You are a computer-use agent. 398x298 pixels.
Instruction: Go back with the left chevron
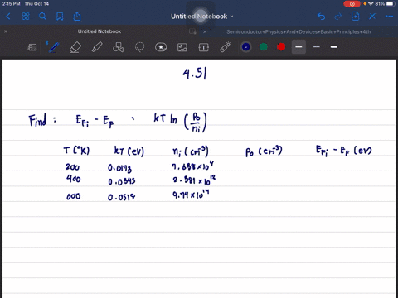tap(8, 17)
